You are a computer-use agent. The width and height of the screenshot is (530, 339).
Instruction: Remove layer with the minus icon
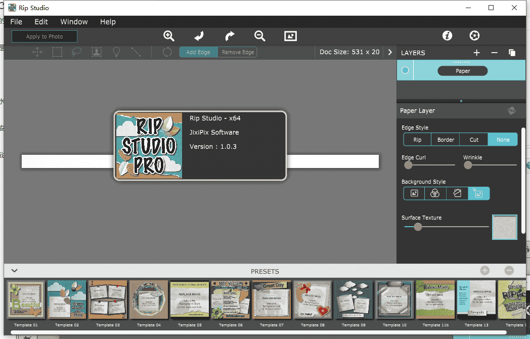pyautogui.click(x=495, y=53)
